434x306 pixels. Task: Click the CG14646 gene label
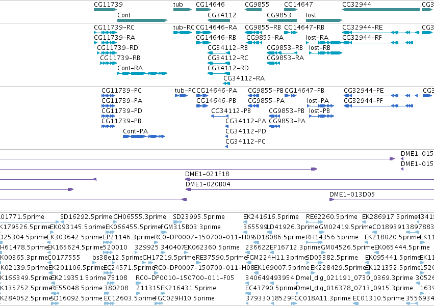pos(210,5)
